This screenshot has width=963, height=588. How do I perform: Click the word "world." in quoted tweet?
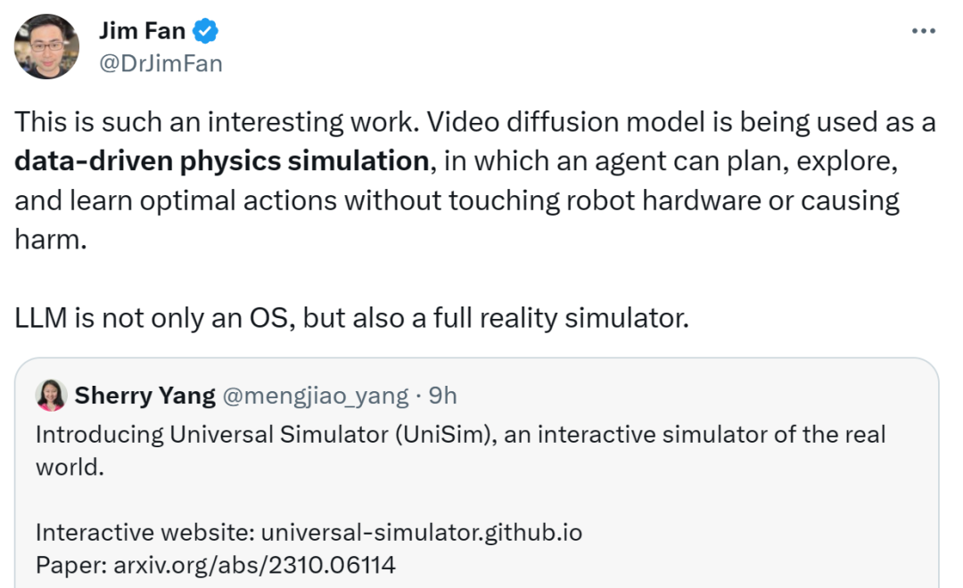[x=70, y=466]
